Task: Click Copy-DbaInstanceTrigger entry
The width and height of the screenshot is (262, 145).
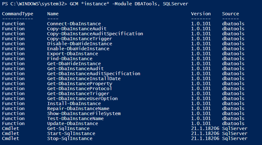Action: pyautogui.click(x=80, y=39)
